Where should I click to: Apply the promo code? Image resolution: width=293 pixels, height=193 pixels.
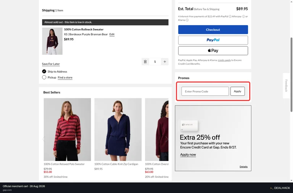[x=238, y=91]
